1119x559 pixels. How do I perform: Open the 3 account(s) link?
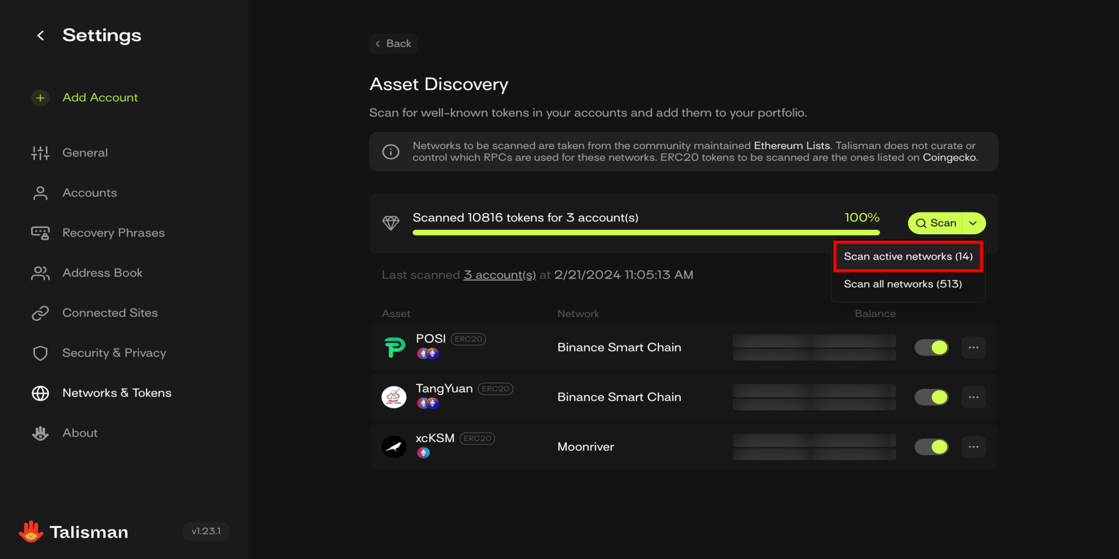(x=499, y=275)
